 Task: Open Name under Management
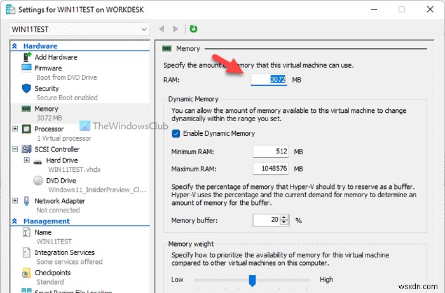pos(43,232)
